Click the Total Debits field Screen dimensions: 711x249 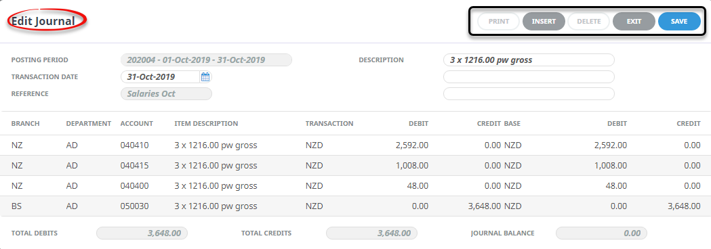tap(142, 233)
